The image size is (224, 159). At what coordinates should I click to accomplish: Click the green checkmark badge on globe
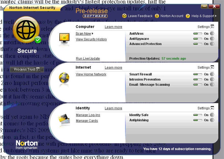[x=38, y=40]
